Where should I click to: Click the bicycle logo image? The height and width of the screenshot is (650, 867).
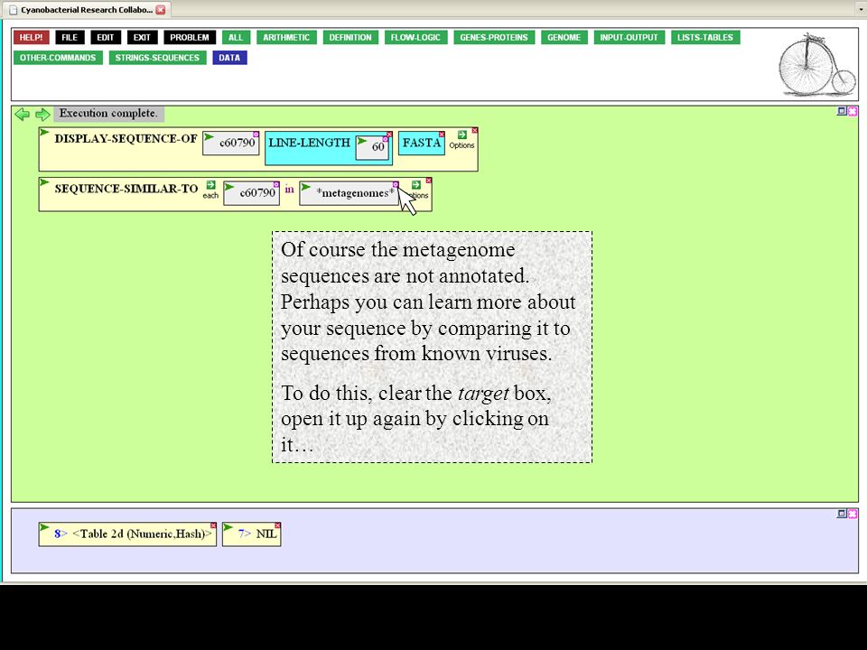[817, 64]
